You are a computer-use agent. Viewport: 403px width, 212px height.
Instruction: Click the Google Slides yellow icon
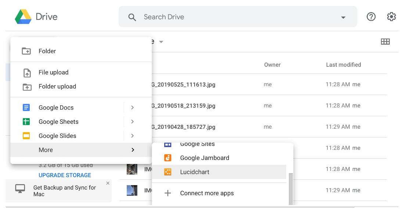point(26,135)
